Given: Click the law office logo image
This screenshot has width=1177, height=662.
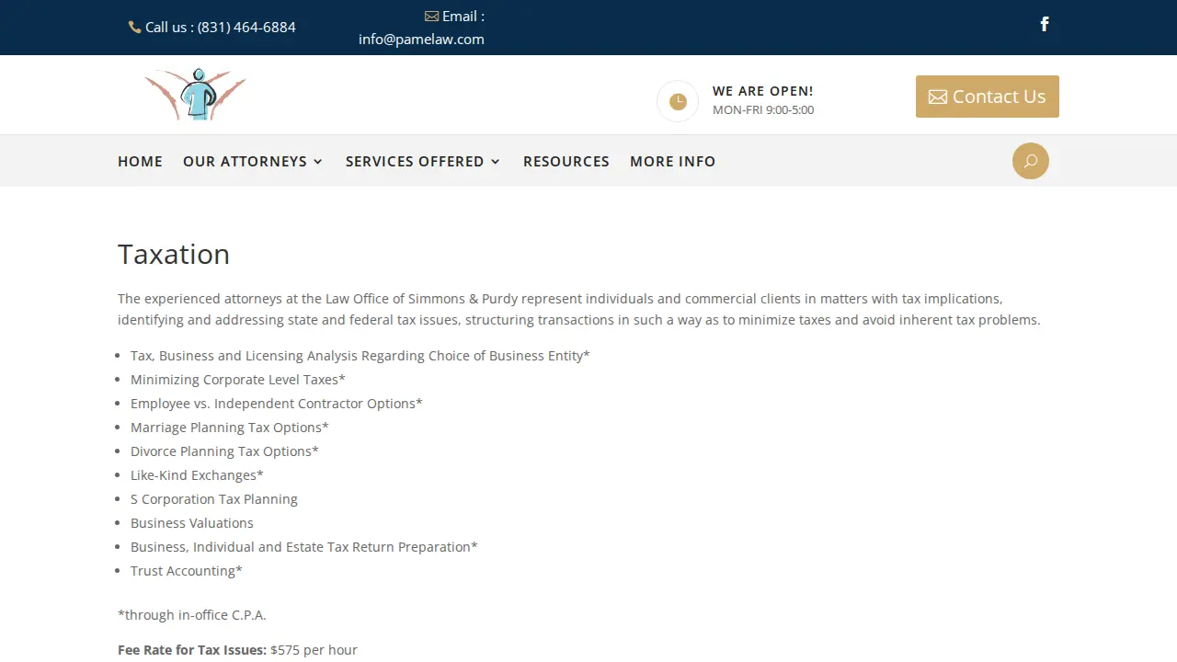Looking at the screenshot, I should (x=195, y=95).
